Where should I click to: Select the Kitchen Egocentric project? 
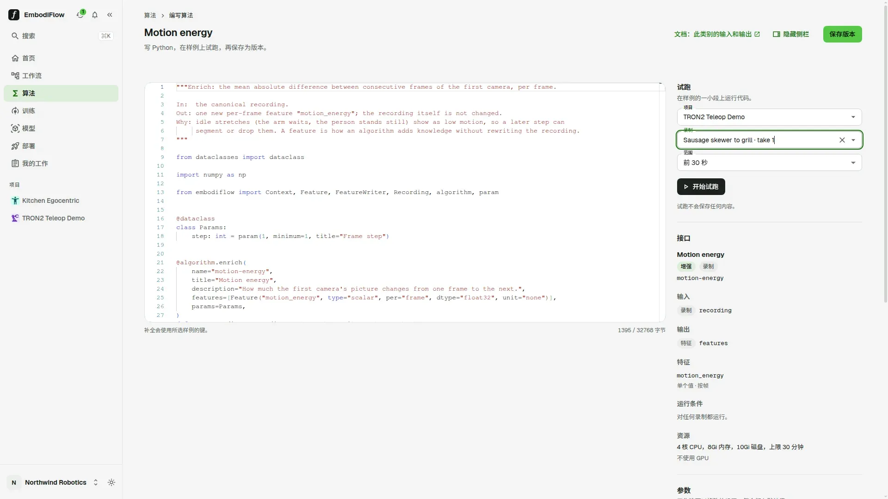click(61, 201)
